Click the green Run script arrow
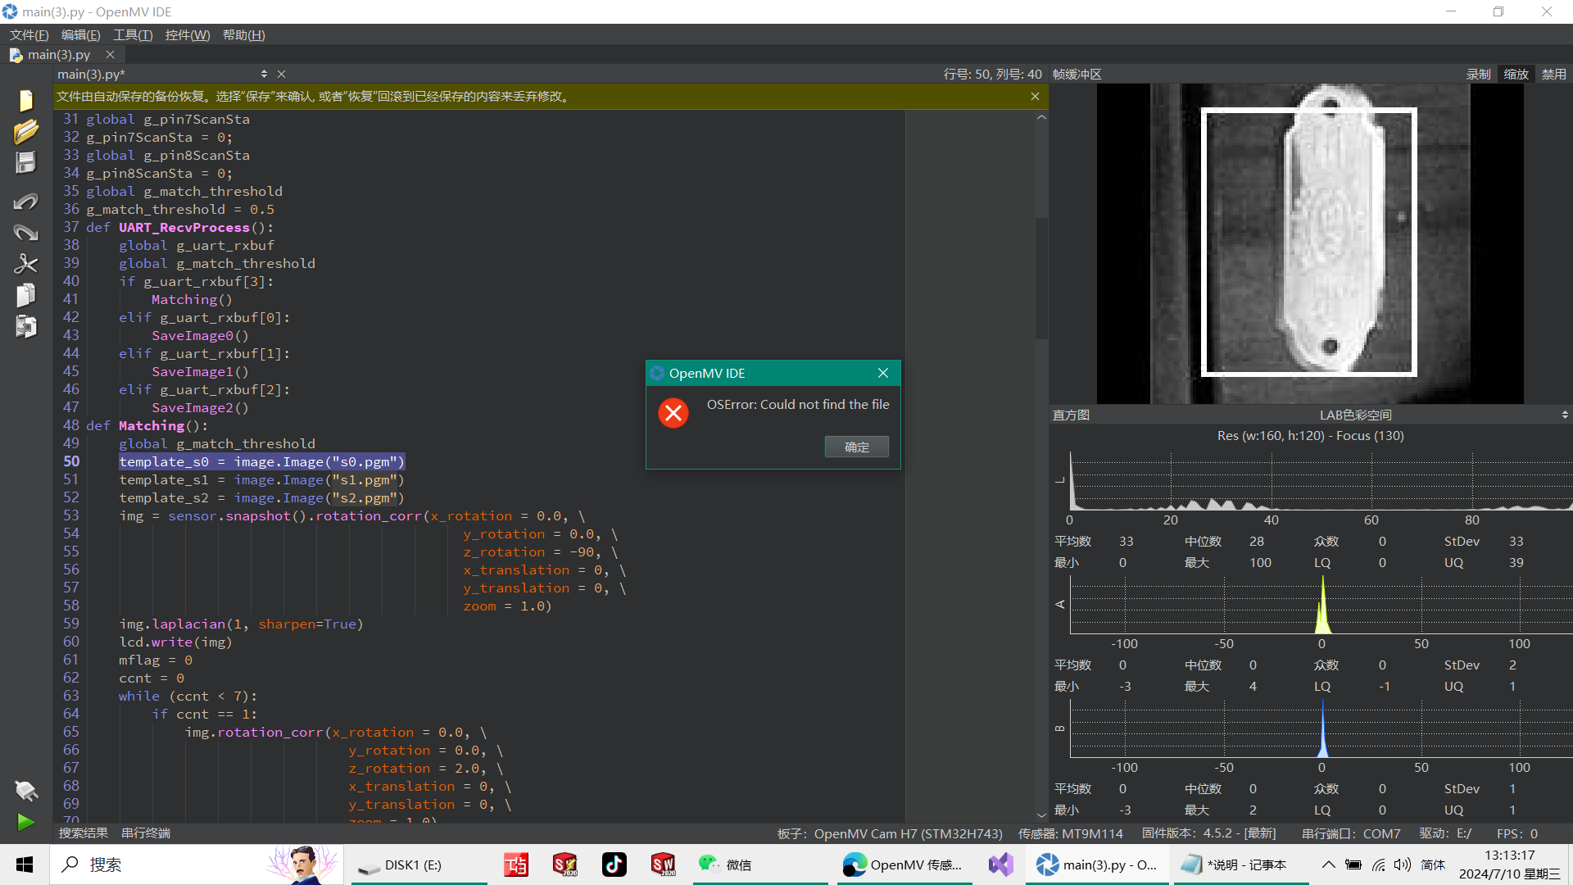 coord(25,822)
